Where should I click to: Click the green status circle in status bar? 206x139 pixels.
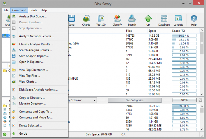pyautogui.click(x=5, y=134)
